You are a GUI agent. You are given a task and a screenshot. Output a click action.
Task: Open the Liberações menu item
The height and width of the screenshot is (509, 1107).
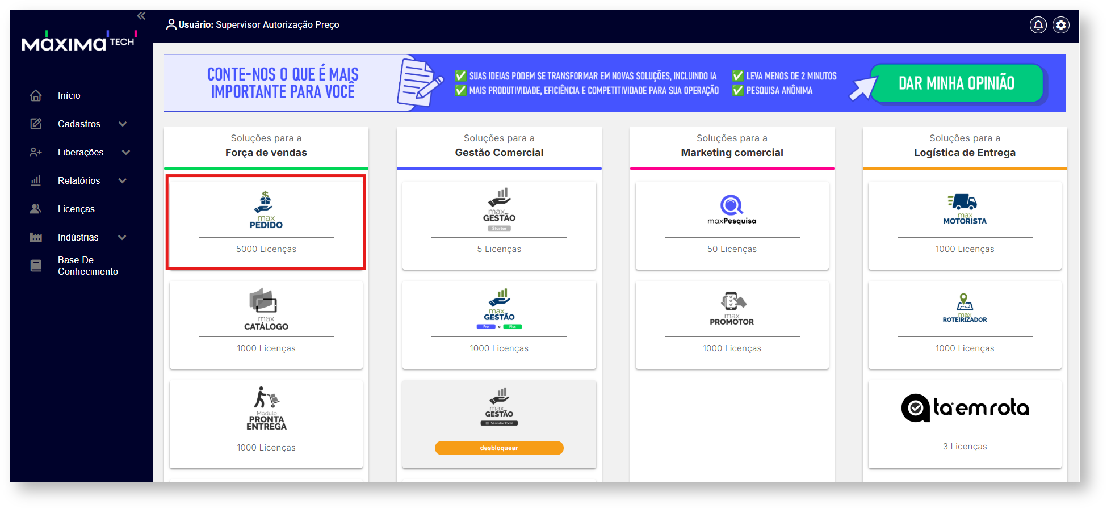[x=81, y=152]
